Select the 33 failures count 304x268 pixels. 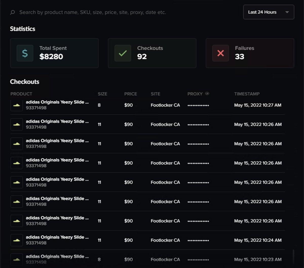tap(239, 57)
